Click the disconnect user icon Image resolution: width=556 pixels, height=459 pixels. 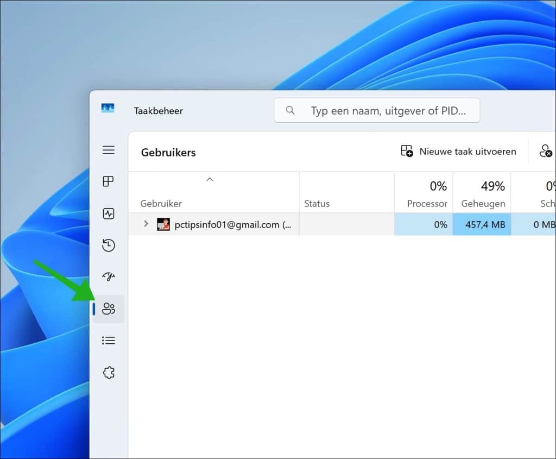point(545,152)
